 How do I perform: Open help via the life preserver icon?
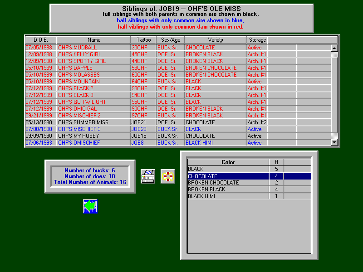(167, 176)
